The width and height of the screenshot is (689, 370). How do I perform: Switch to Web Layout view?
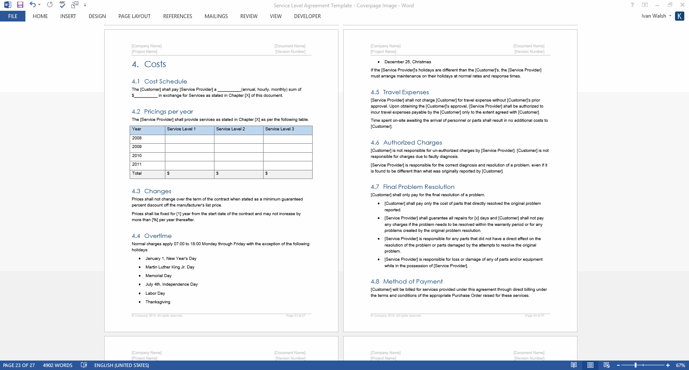[606, 365]
